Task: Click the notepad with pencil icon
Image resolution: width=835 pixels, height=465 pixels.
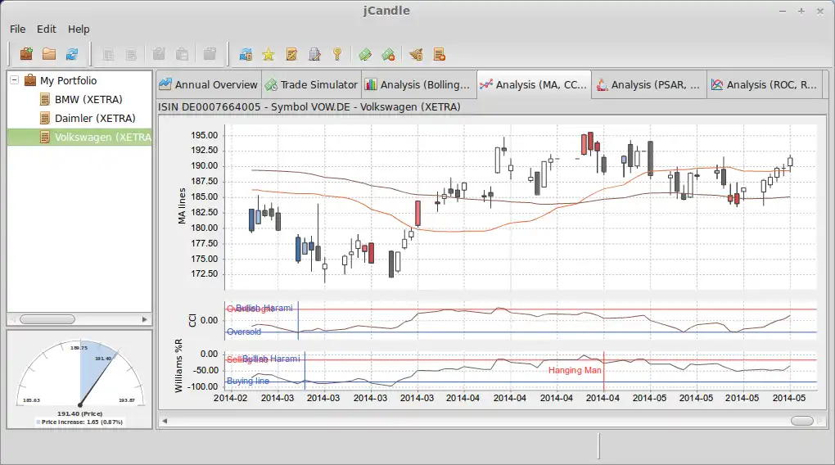Action: [x=291, y=54]
